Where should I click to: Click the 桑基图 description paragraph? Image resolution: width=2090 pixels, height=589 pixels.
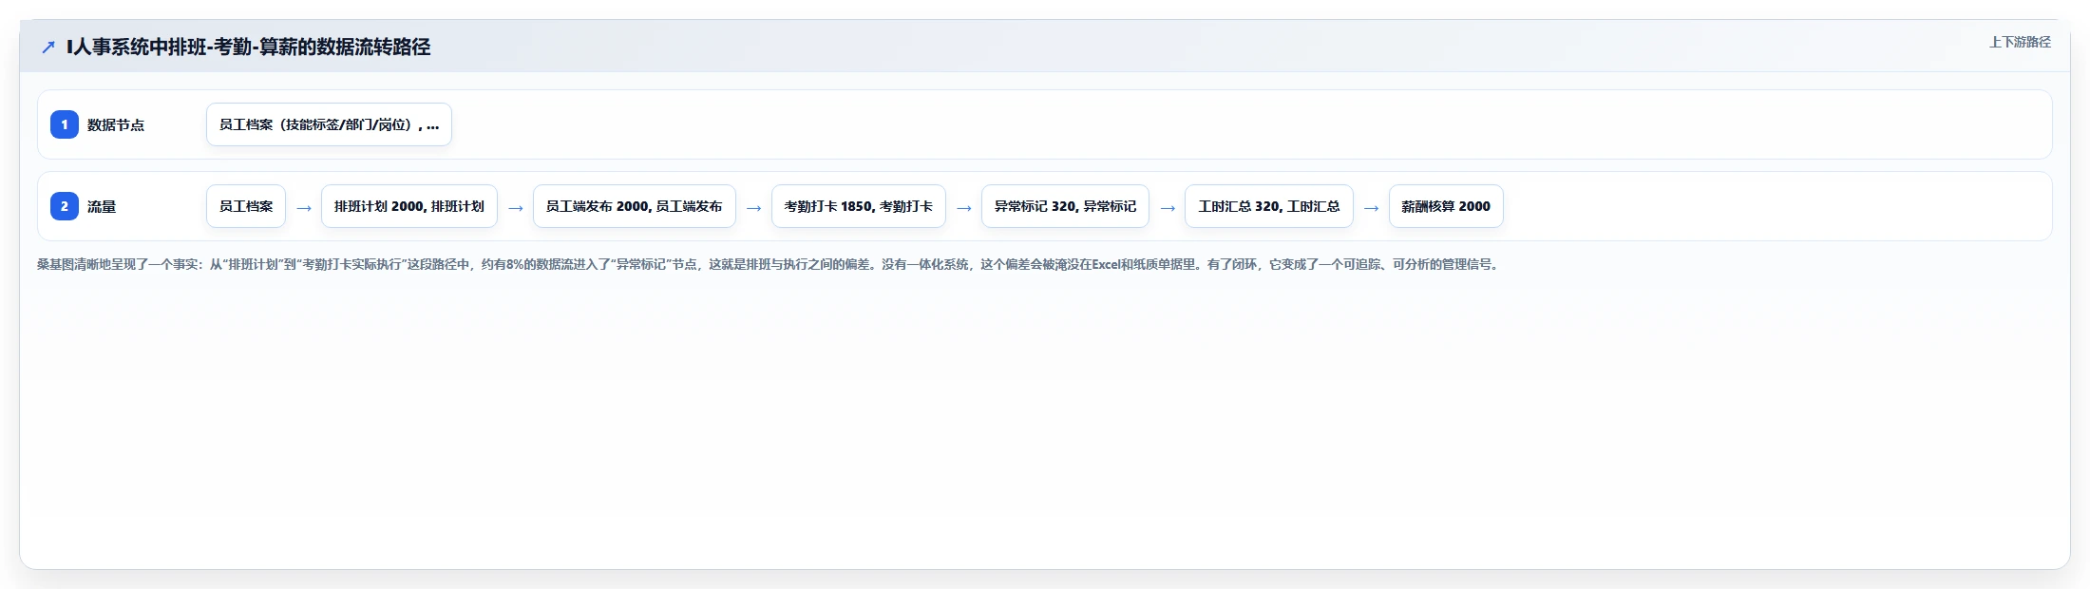(769, 264)
